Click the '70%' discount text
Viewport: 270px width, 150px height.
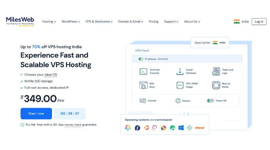pyautogui.click(x=36, y=47)
